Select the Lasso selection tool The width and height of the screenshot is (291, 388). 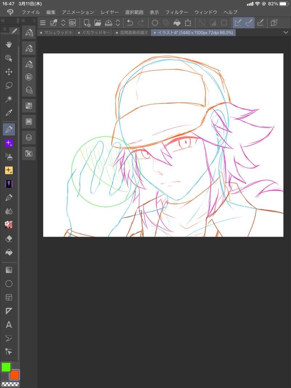9,86
